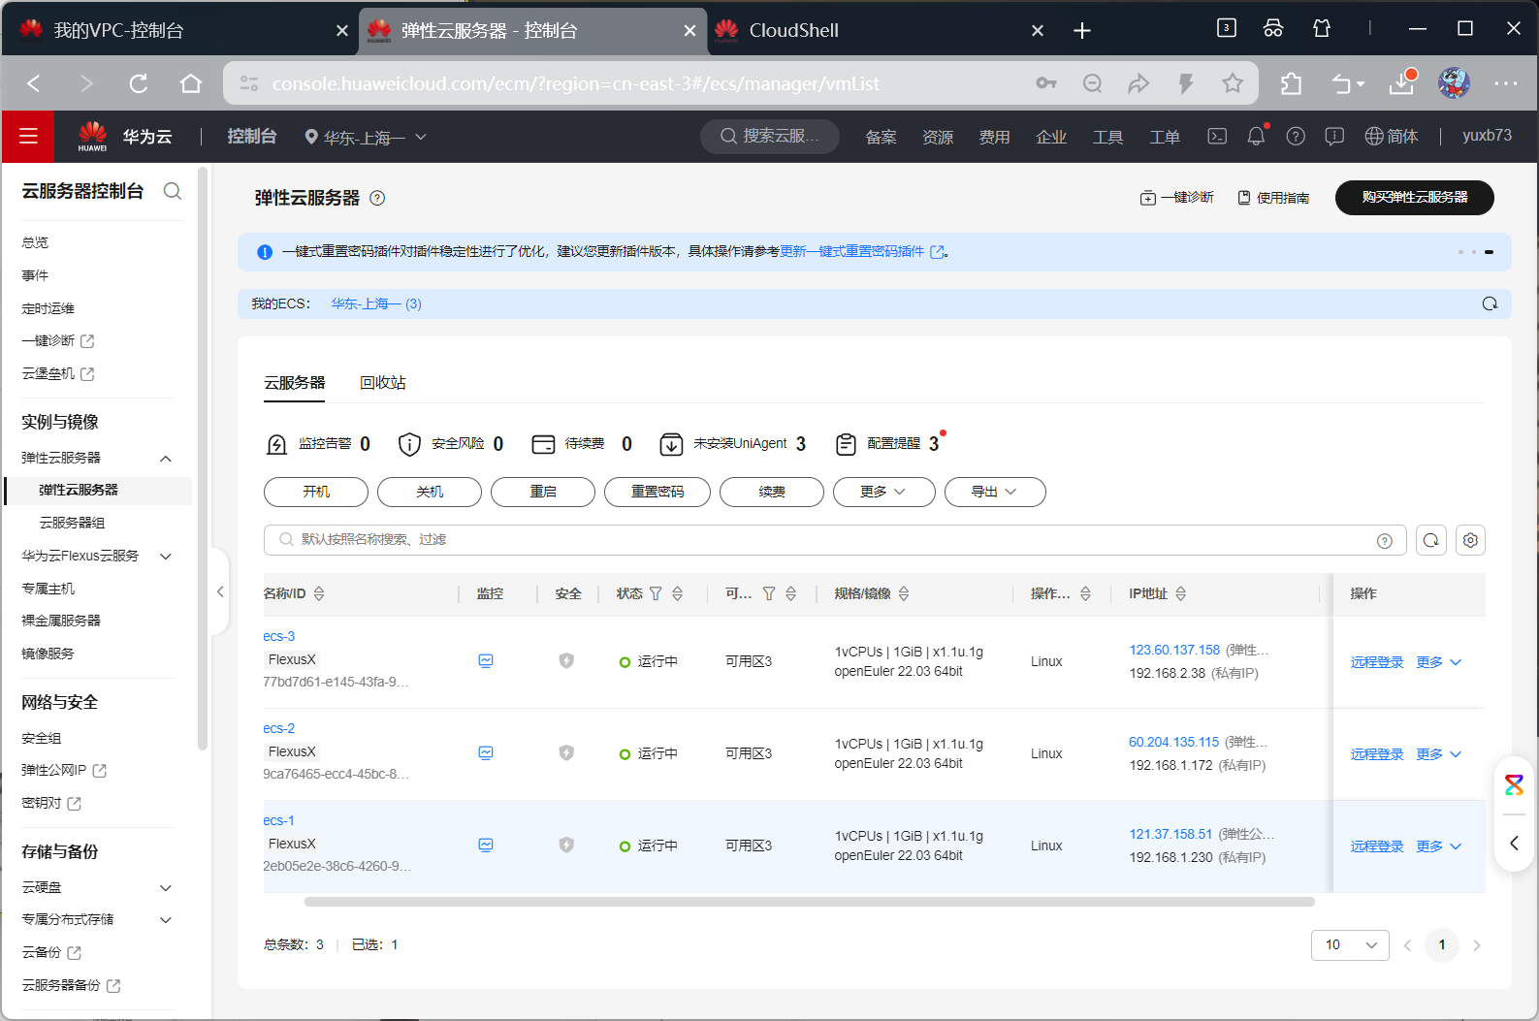This screenshot has width=1539, height=1021.
Task: Open 一键诊断 at top right
Action: pyautogui.click(x=1177, y=198)
